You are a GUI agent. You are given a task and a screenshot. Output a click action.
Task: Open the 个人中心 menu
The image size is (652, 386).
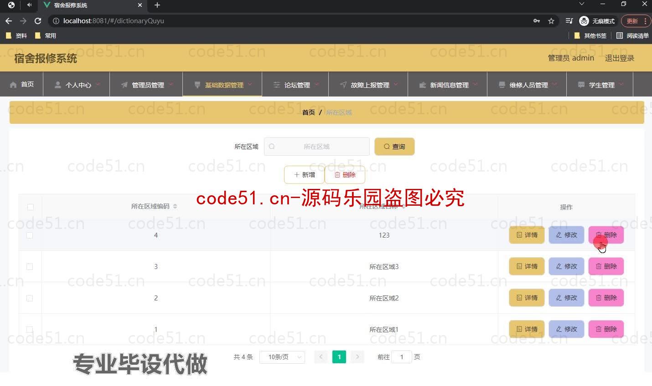(x=76, y=84)
